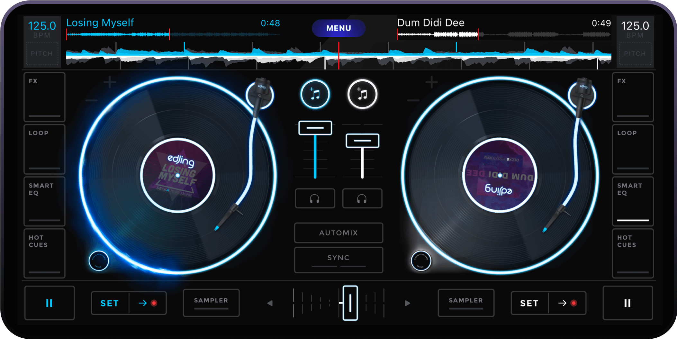Open Hot Cues tab on right deck

point(633,253)
